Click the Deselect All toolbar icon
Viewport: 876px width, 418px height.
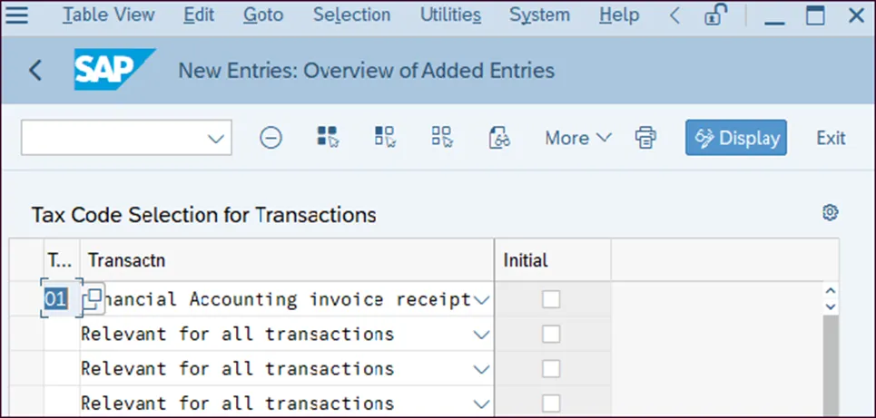pos(442,138)
